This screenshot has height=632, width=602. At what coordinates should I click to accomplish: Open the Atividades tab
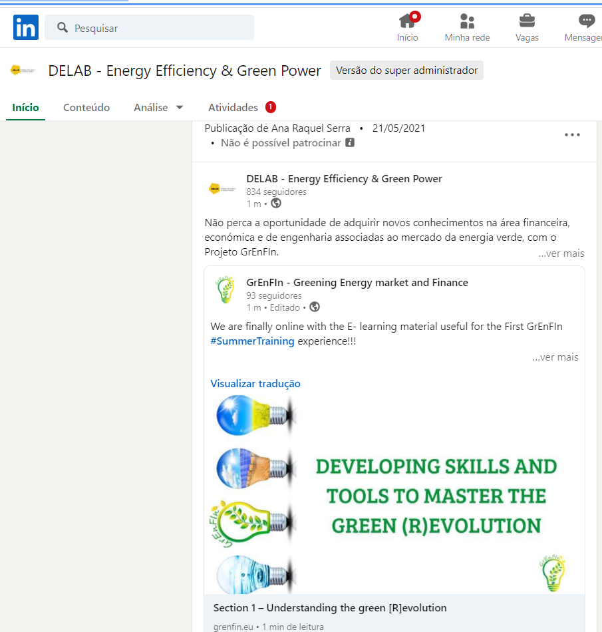coord(233,108)
